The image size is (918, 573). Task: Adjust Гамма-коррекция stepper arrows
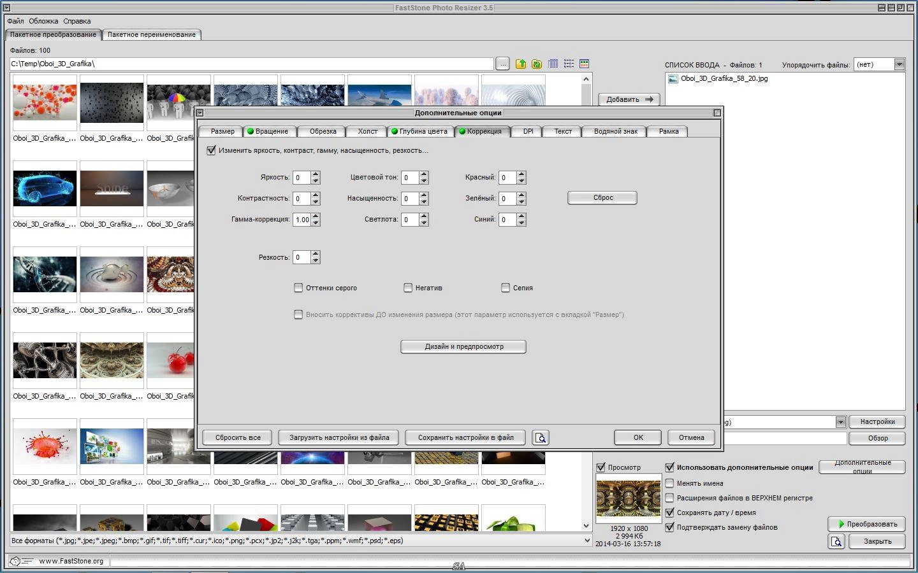[316, 220]
